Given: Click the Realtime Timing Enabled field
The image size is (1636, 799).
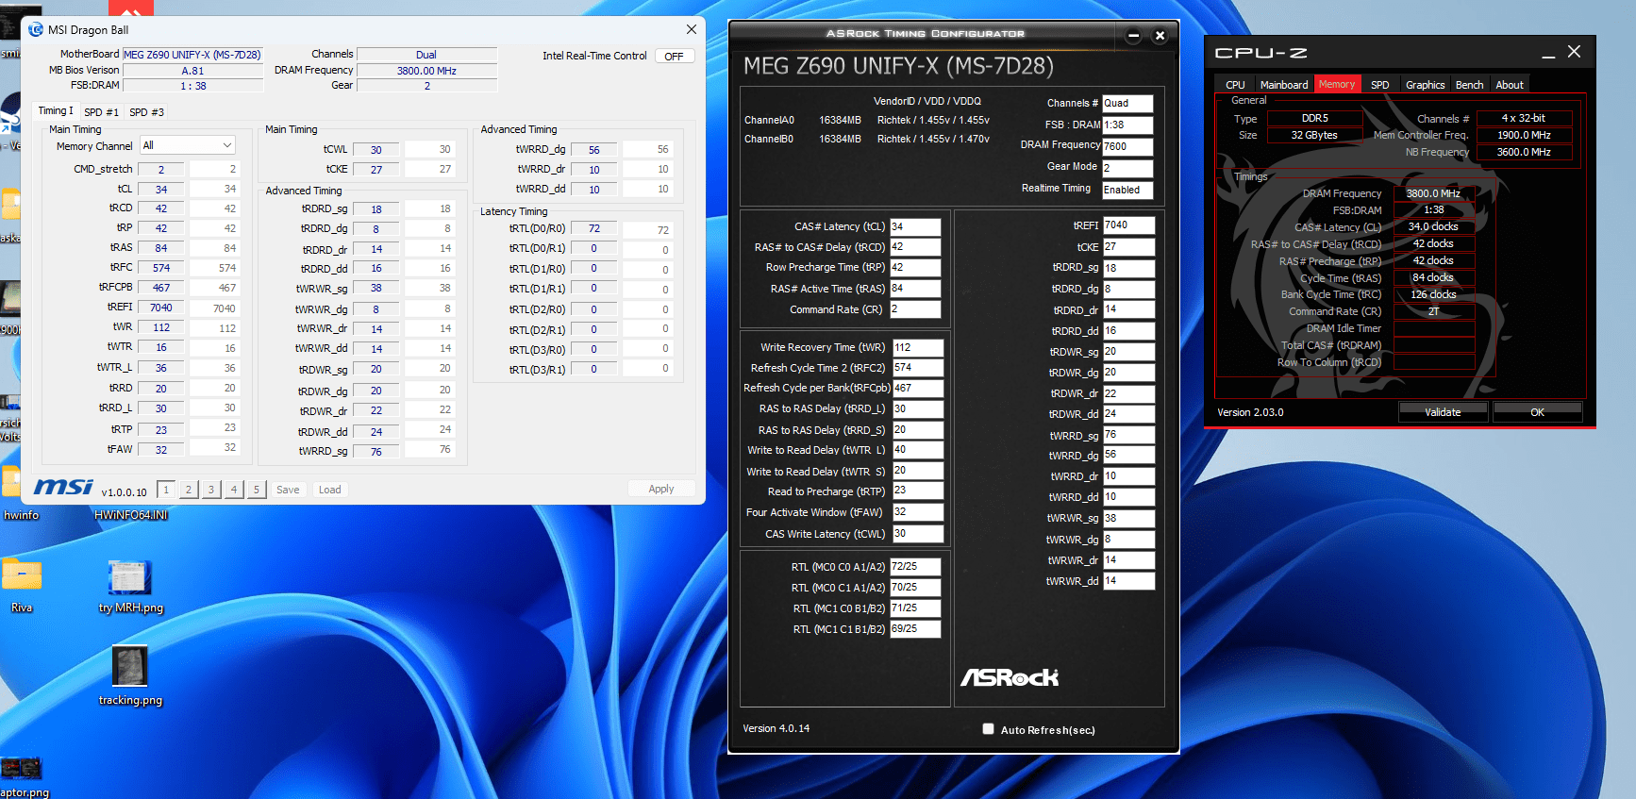Looking at the screenshot, I should click(x=1127, y=190).
